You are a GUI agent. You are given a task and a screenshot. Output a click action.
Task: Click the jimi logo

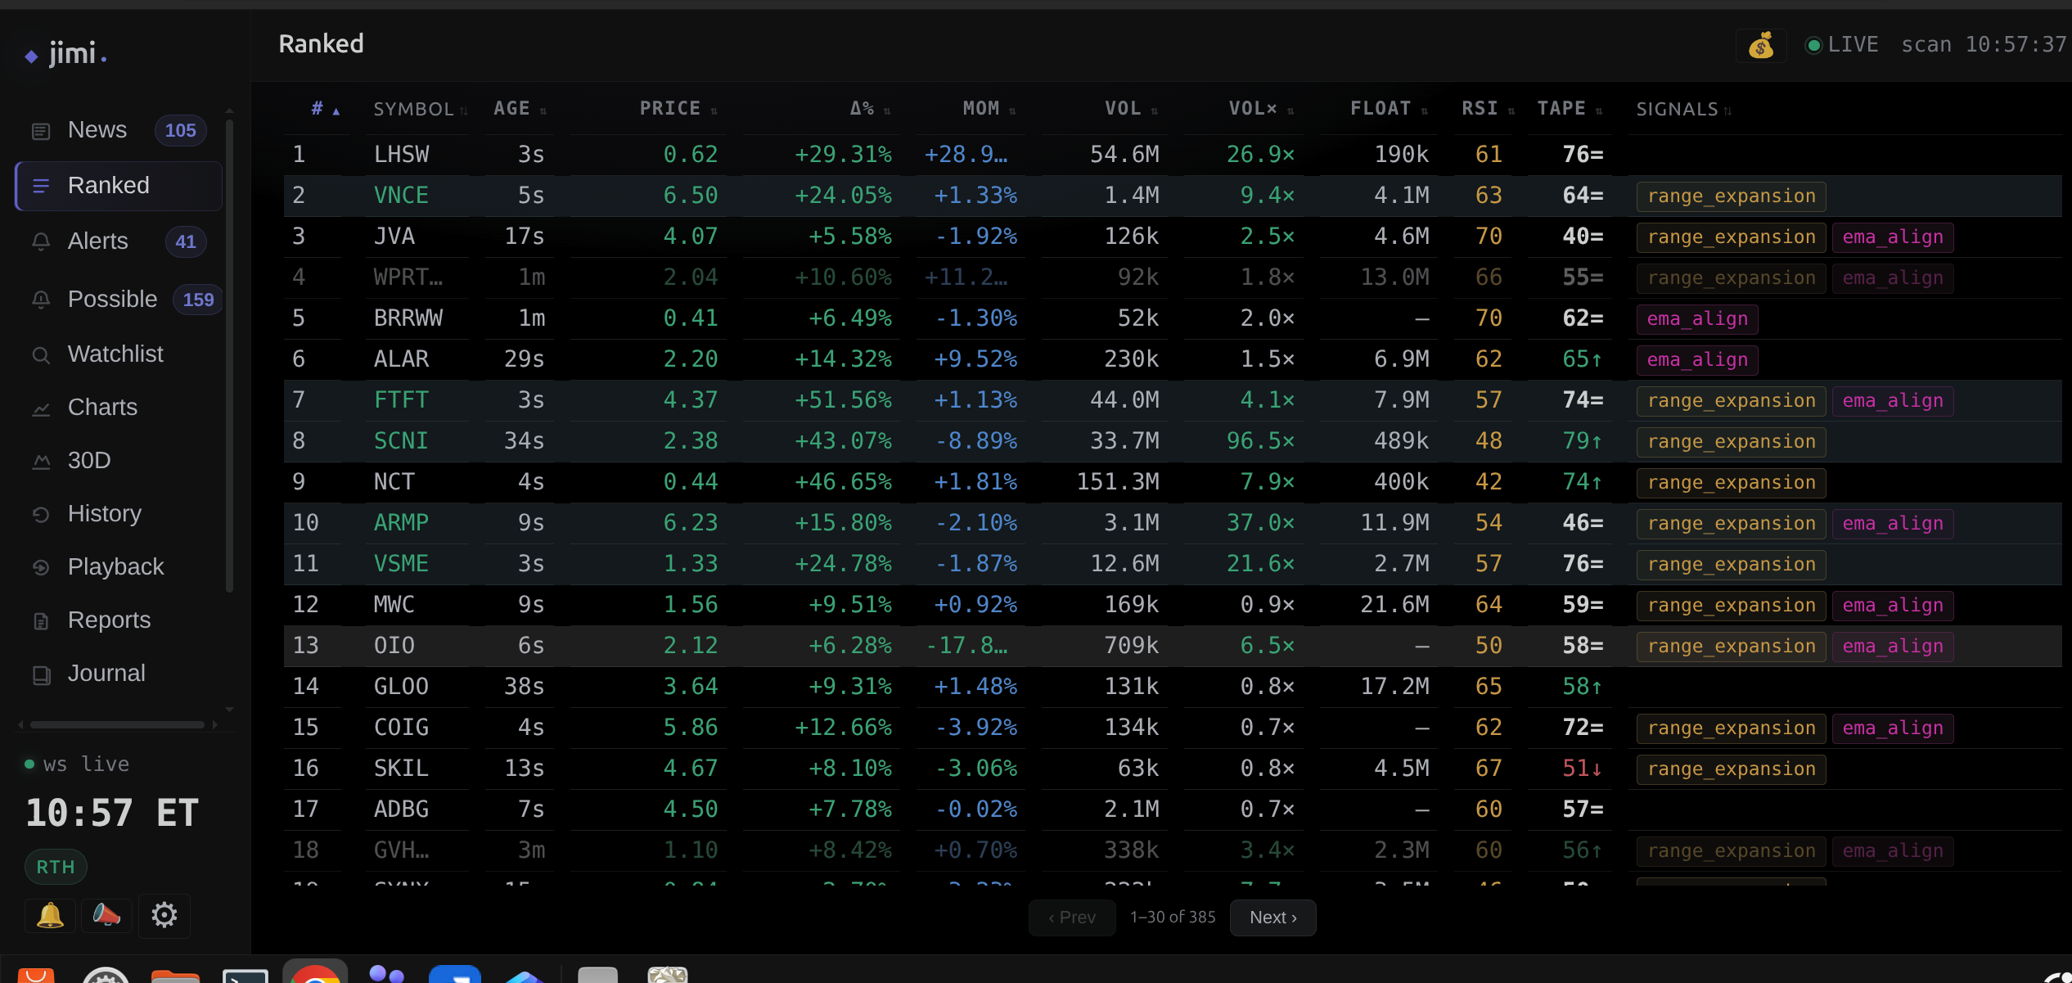pos(66,53)
